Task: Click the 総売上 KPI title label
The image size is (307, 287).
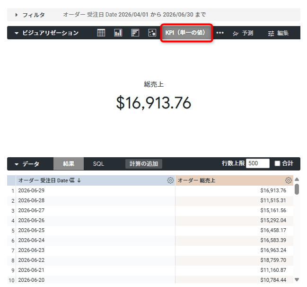Action: click(154, 84)
